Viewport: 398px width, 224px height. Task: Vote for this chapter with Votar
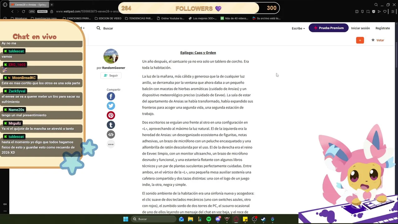pyautogui.click(x=378, y=40)
